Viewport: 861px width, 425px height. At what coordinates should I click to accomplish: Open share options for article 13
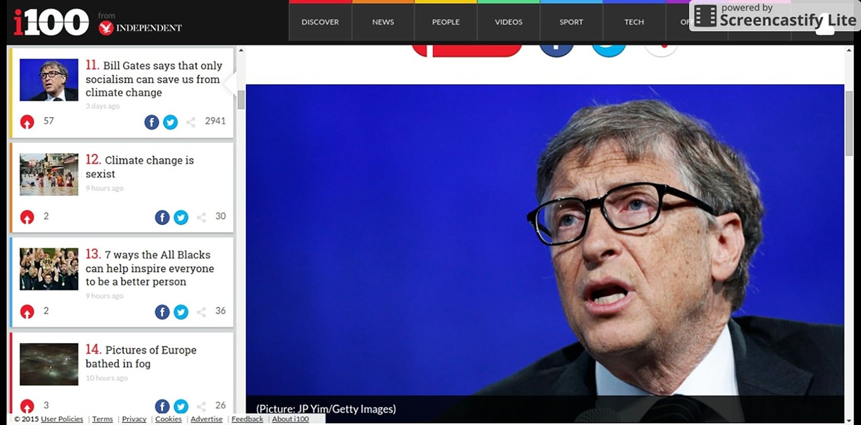click(202, 312)
